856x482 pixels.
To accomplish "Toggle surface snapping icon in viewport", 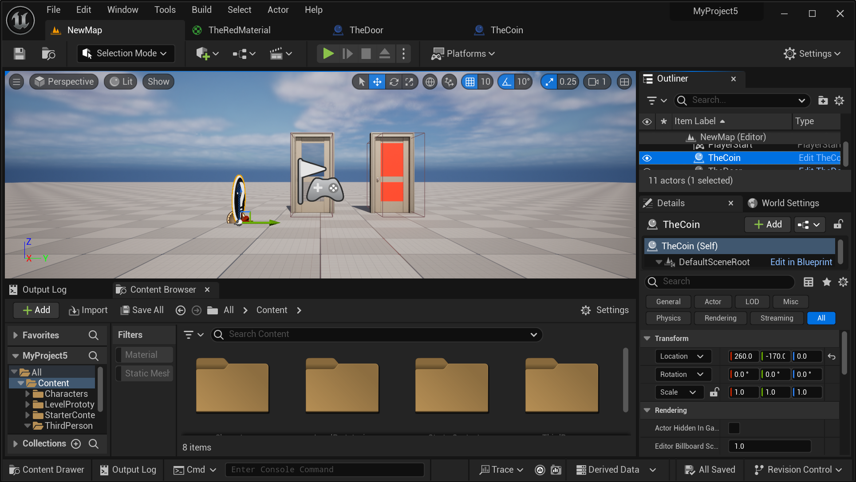I will pyautogui.click(x=449, y=82).
